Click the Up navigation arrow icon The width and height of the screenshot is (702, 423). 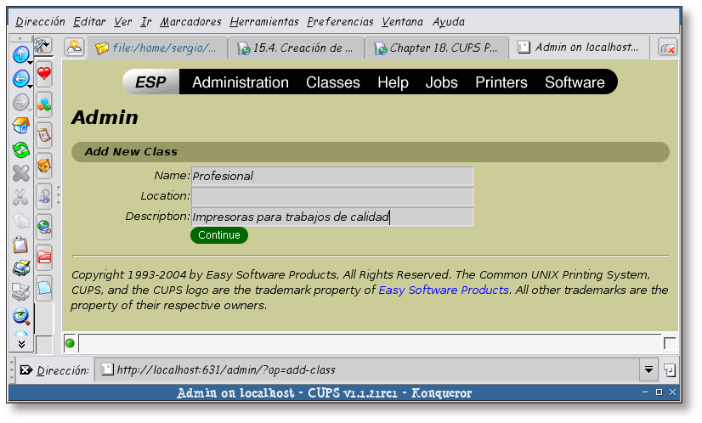[x=20, y=54]
